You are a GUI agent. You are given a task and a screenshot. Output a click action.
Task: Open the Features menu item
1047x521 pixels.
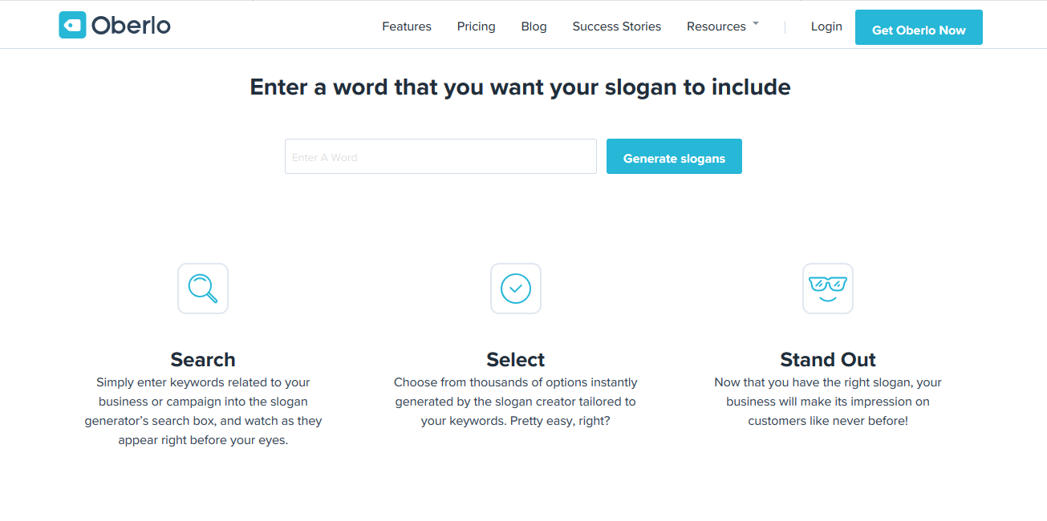click(407, 26)
